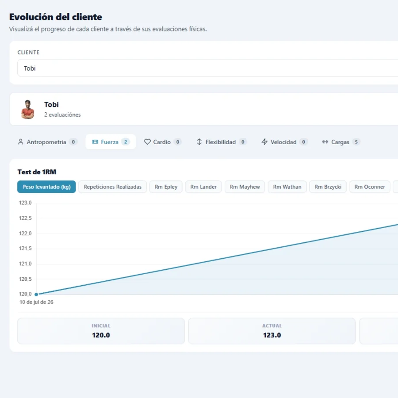Select the Rm Lander metric

[x=203, y=187]
